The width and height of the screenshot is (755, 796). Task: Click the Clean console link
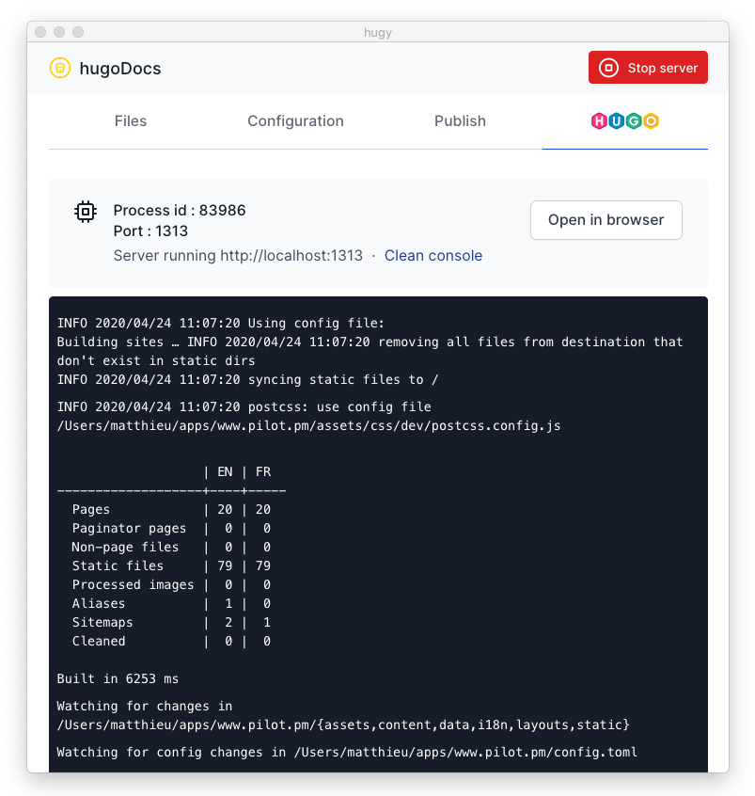(433, 255)
